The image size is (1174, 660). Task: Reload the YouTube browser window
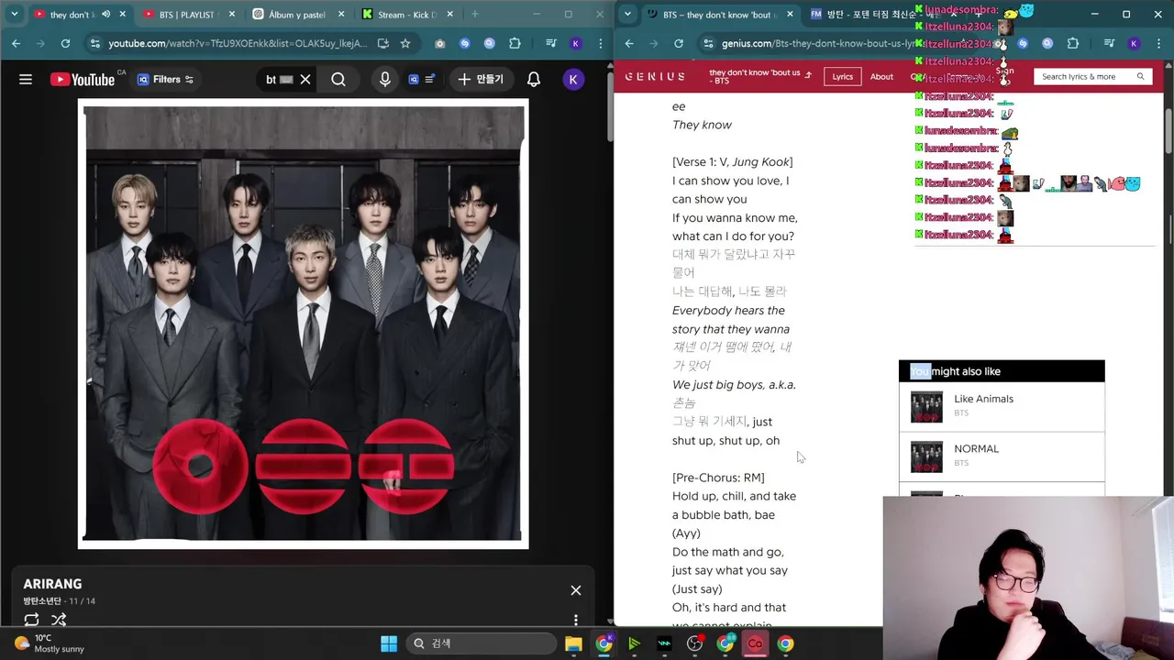click(65, 43)
